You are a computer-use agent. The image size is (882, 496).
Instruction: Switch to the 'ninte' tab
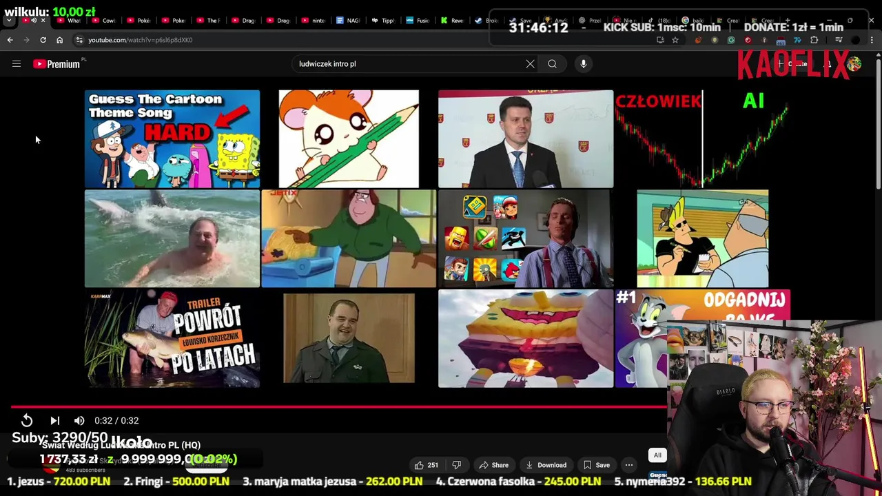click(314, 21)
